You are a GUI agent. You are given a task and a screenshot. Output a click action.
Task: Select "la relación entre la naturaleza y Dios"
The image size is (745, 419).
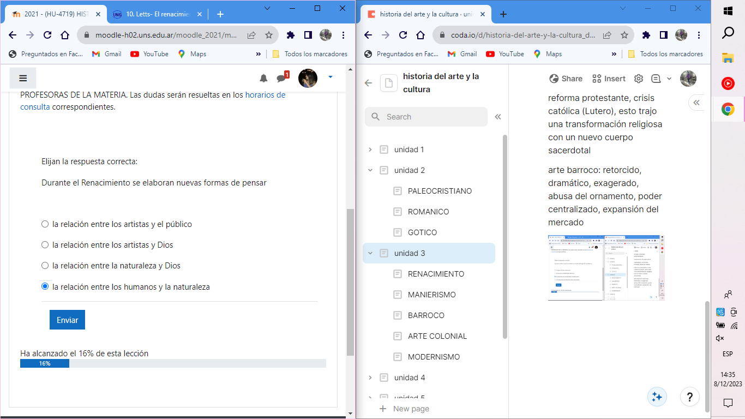[45, 266]
